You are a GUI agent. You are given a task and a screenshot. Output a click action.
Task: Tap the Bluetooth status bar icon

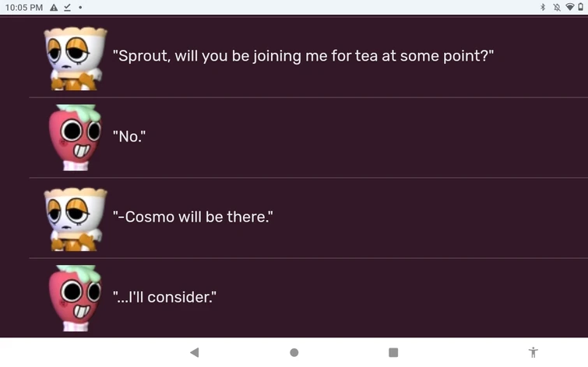tap(543, 7)
